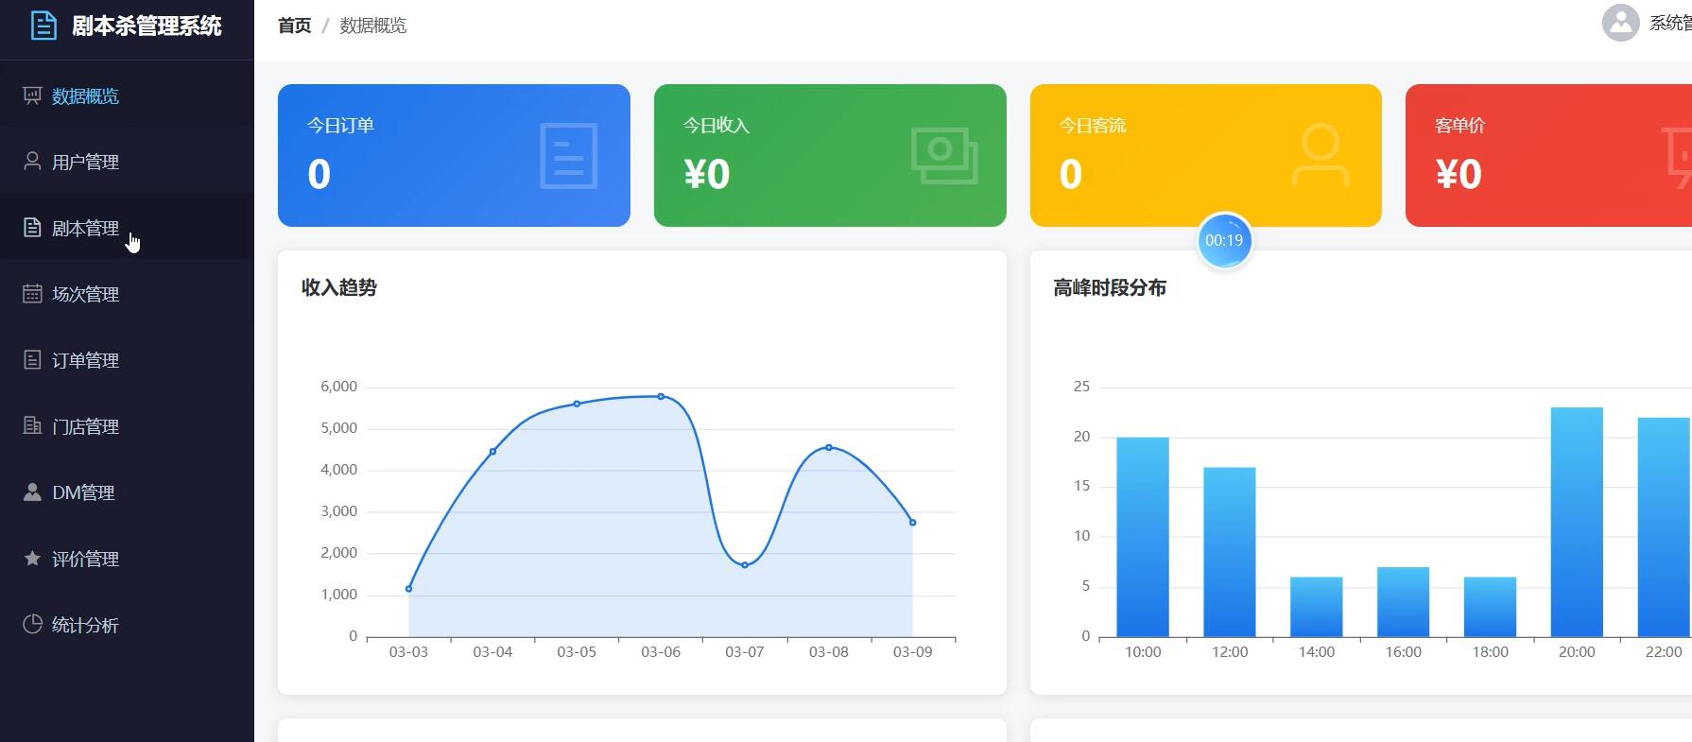Click the blue 00:19 timer bubble

[x=1224, y=240]
